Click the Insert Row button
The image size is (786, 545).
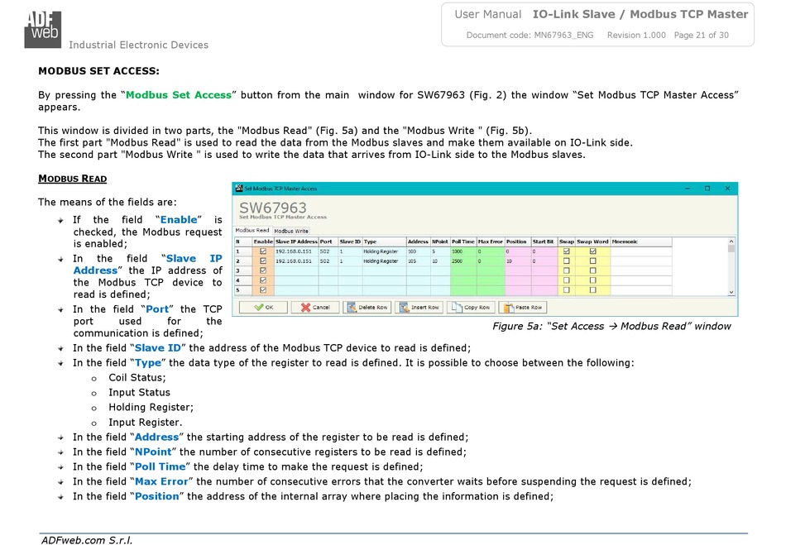coord(419,307)
